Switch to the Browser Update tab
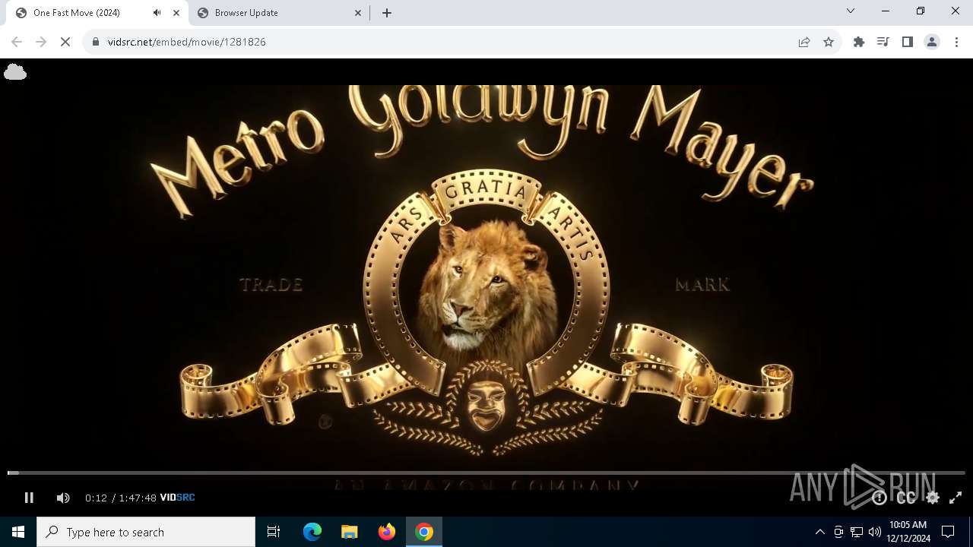The width and height of the screenshot is (973, 547). point(280,13)
